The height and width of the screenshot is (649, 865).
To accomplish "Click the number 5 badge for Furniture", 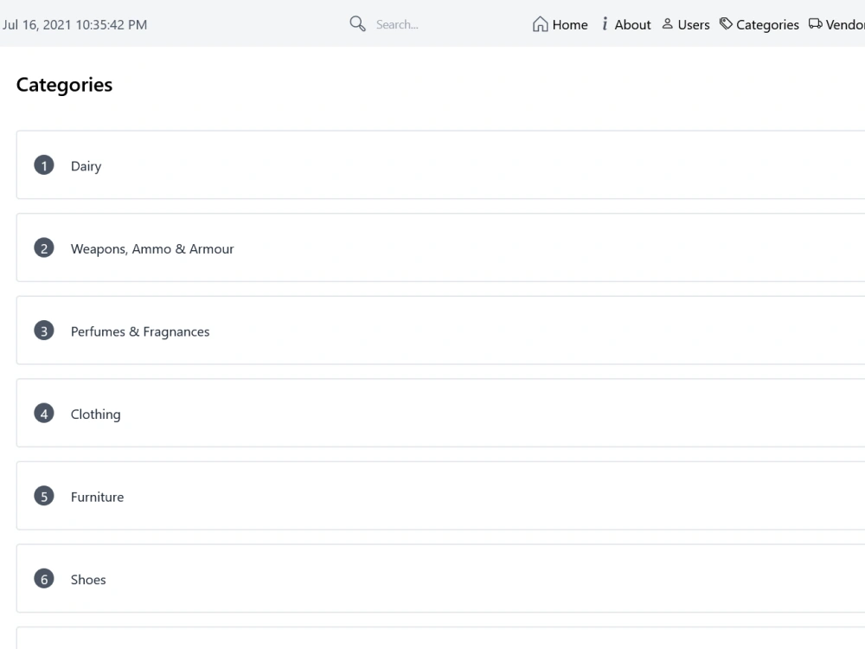I will point(44,496).
